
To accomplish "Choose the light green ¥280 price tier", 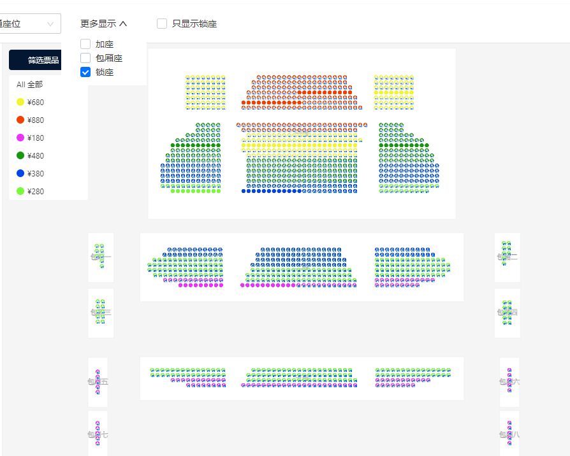I will 31,191.
